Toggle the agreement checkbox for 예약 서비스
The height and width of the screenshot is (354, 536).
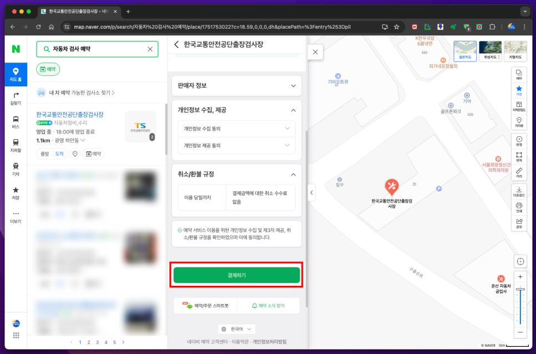pos(180,230)
